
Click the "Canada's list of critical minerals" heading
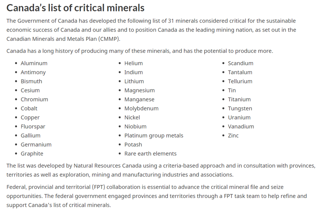[75, 8]
